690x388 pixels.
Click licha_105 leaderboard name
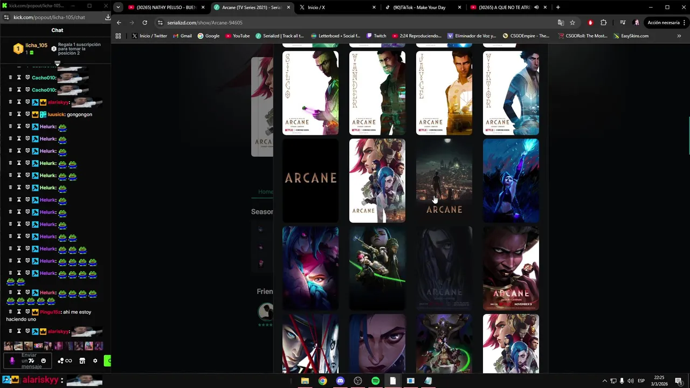[36, 45]
